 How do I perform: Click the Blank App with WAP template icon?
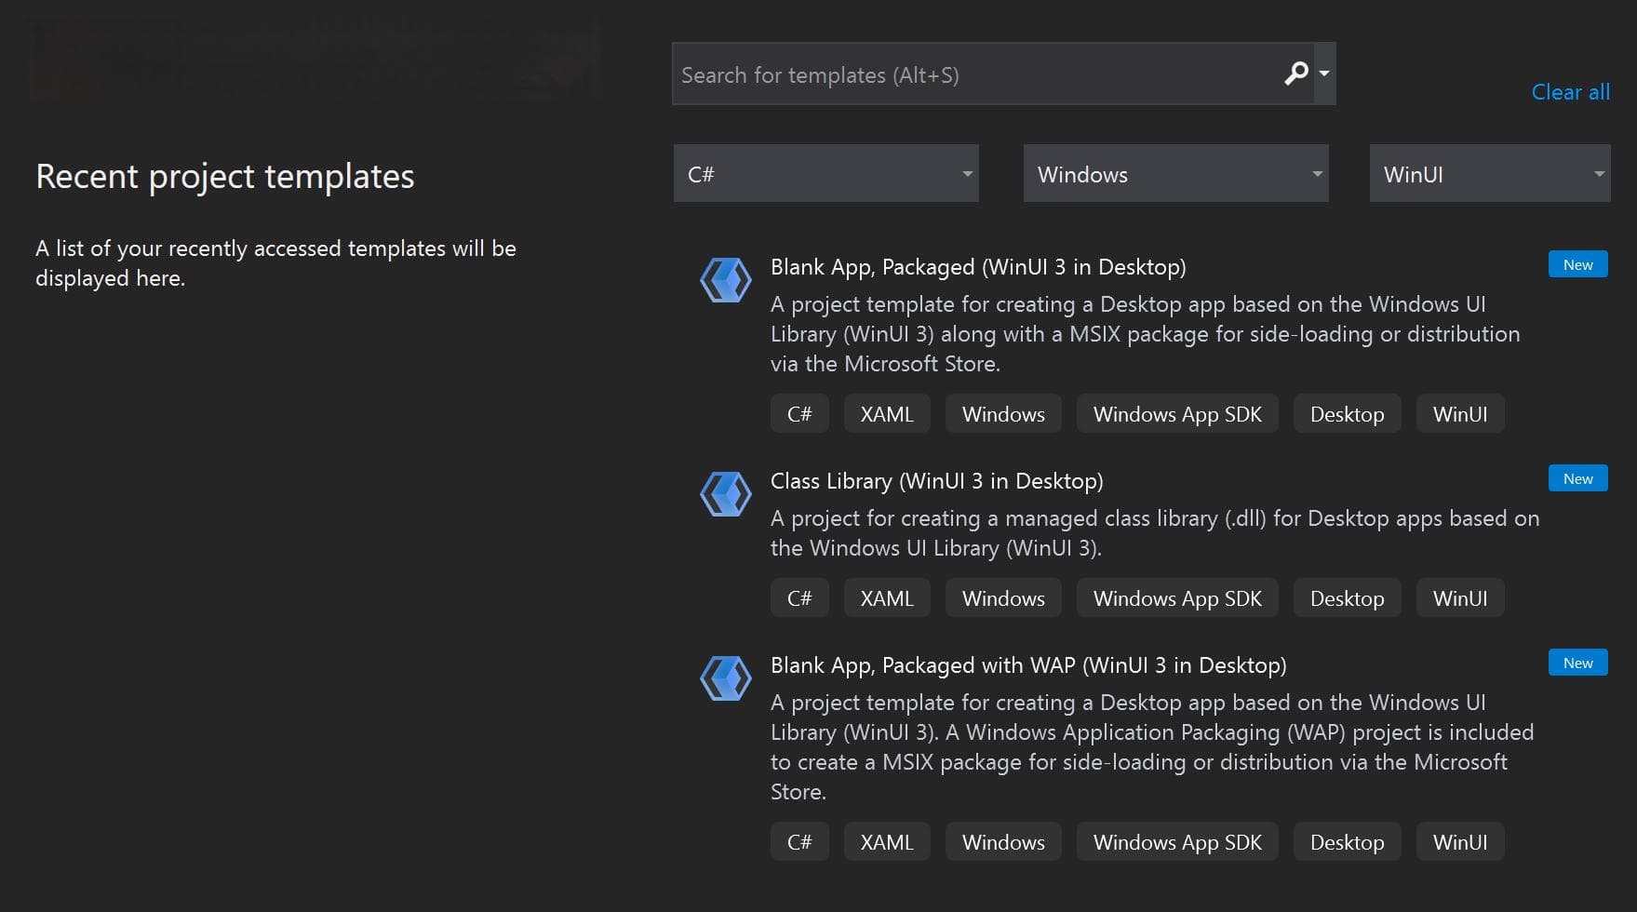[726, 678]
